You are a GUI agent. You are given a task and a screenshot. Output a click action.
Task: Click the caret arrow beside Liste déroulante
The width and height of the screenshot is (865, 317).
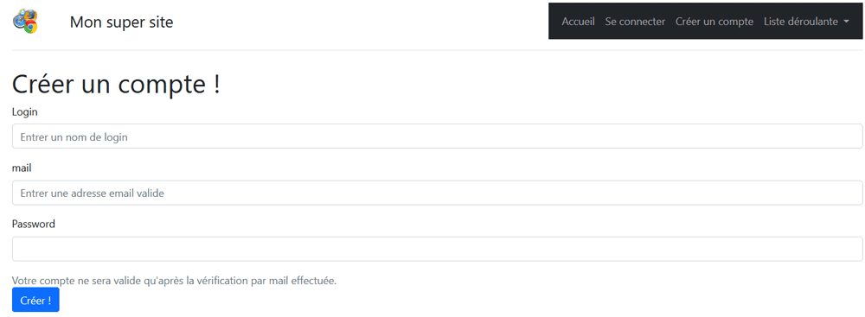pos(846,22)
